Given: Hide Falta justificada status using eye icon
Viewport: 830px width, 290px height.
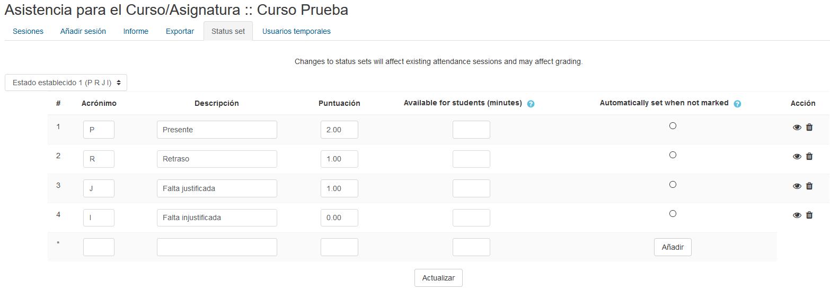Looking at the screenshot, I should pyautogui.click(x=797, y=186).
